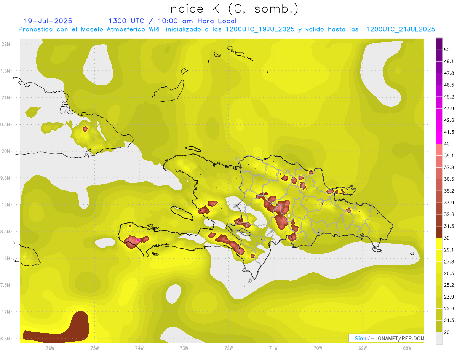Click the "70W" longitude label
The width and height of the screenshot is (457, 353).
pyautogui.click(x=318, y=348)
